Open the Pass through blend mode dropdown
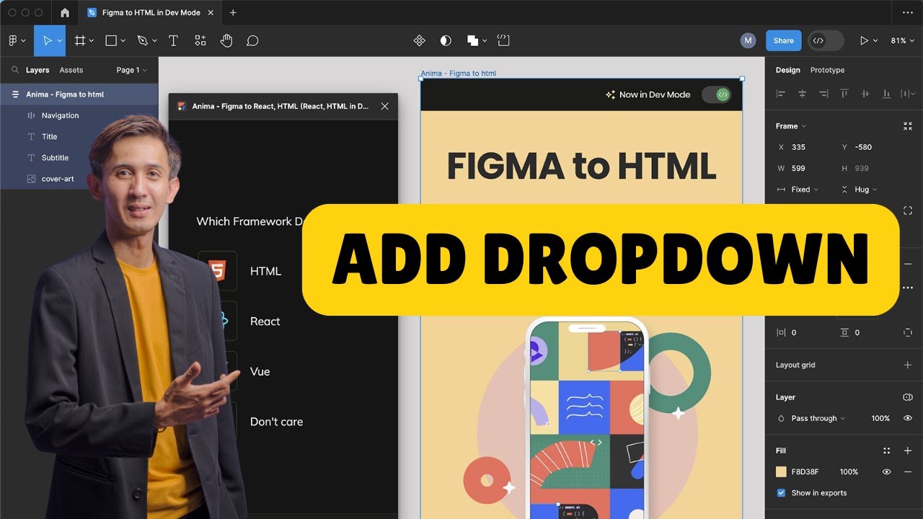This screenshot has height=519, width=923. point(818,418)
